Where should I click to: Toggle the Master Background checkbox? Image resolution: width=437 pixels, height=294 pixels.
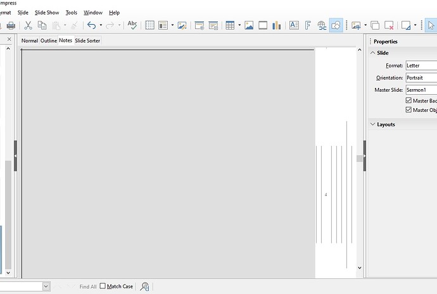[408, 101]
